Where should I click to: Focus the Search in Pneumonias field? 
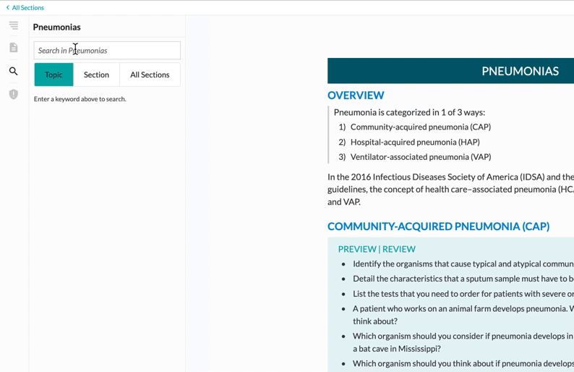pos(107,50)
